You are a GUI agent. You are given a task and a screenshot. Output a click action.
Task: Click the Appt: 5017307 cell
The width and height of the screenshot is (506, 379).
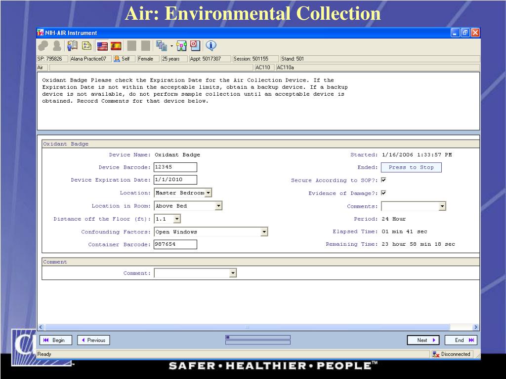pyautogui.click(x=210, y=59)
